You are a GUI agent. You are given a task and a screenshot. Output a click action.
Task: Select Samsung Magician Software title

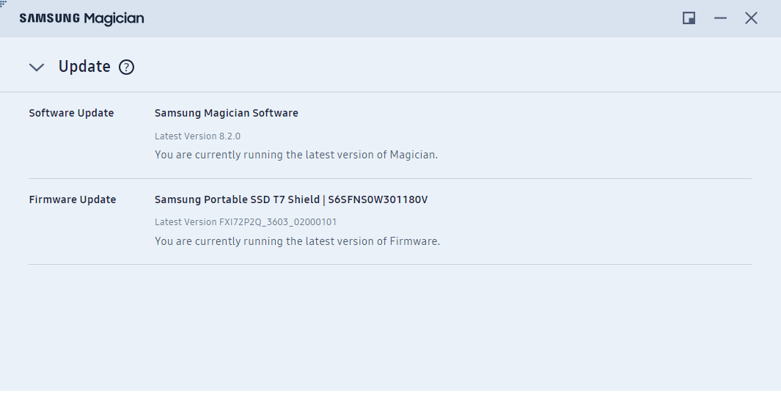226,113
